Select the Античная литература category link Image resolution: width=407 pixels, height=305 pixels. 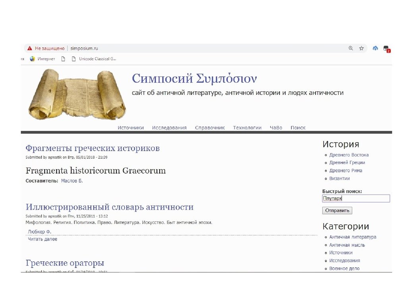coord(353,237)
